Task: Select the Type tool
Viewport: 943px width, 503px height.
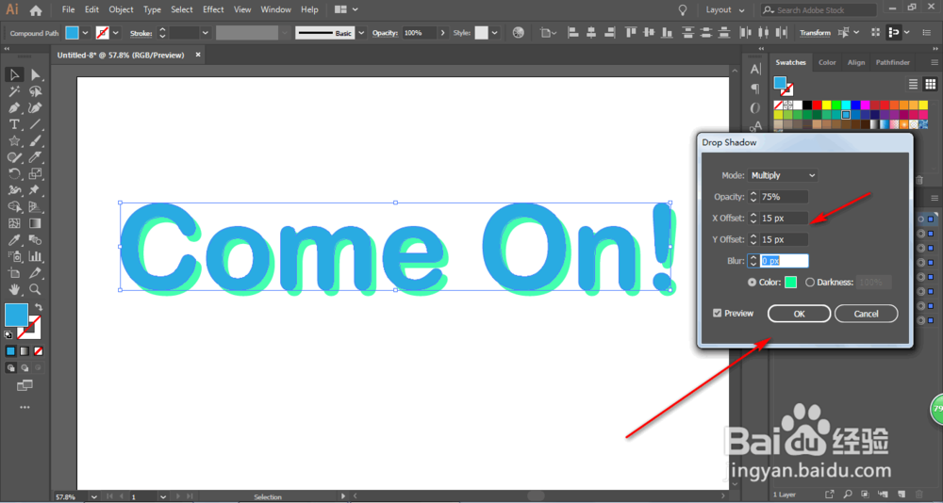Action: tap(14, 124)
